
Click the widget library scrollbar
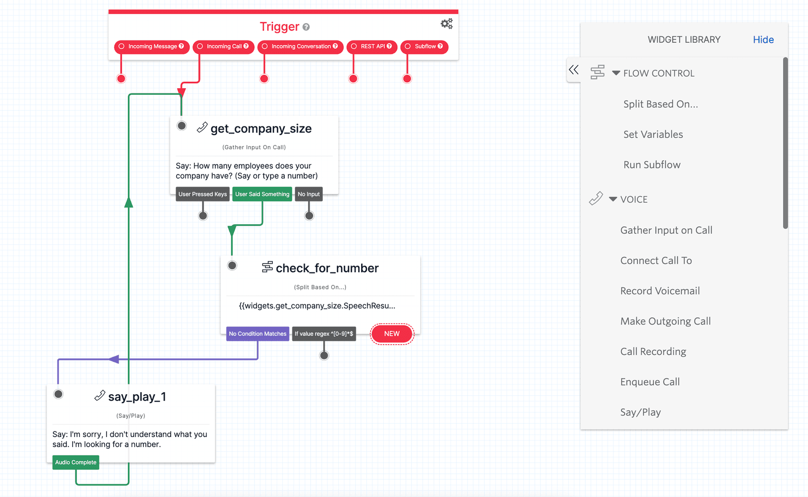pyautogui.click(x=786, y=141)
